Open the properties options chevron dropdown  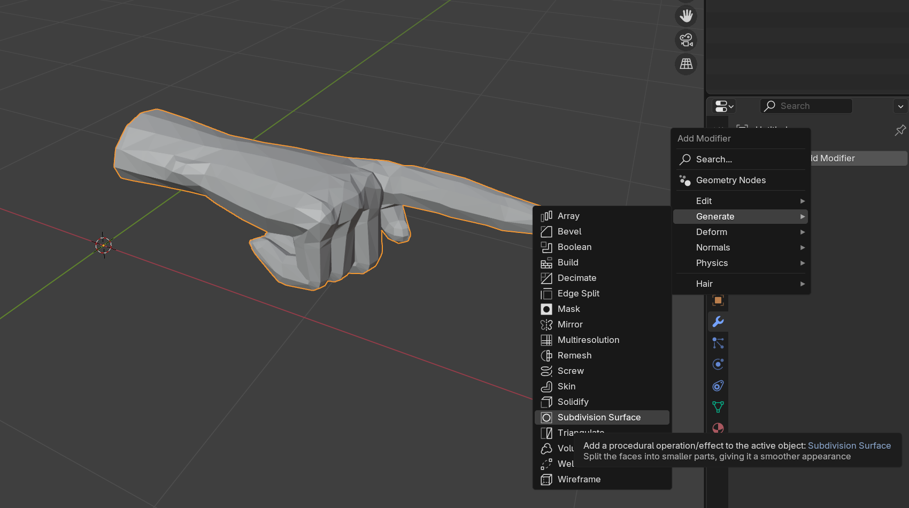(900, 106)
